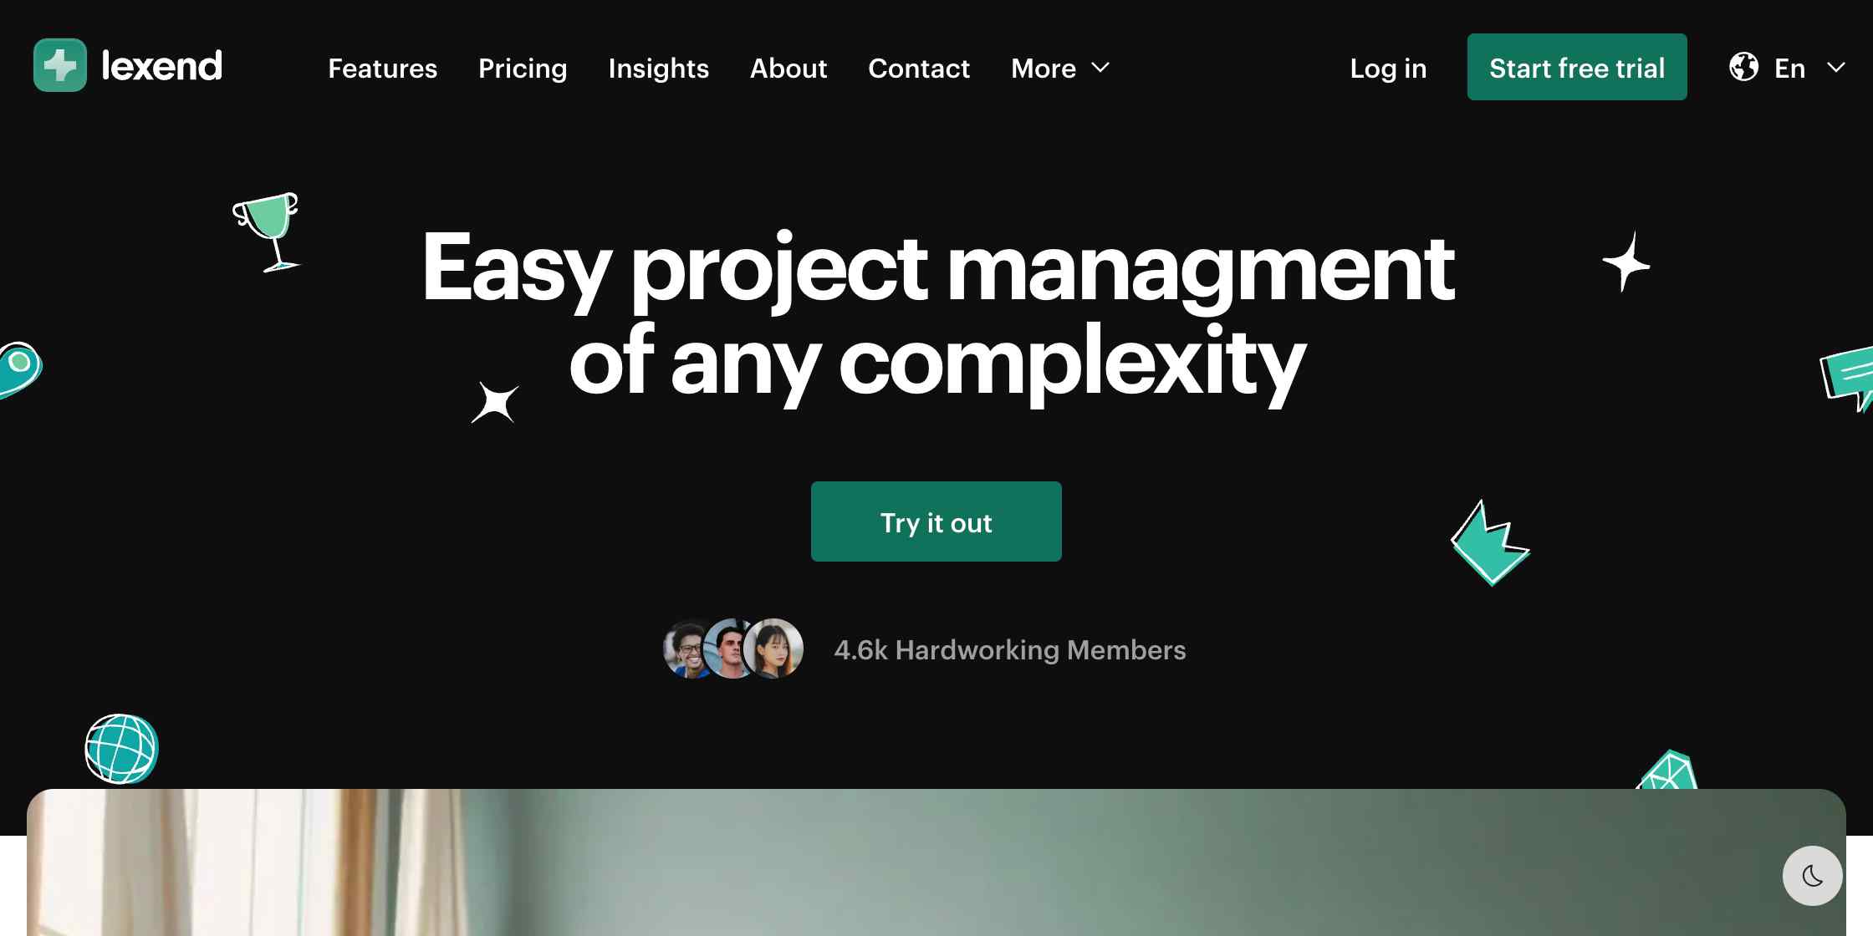Click the Log in link
The height and width of the screenshot is (936, 1873).
click(1388, 68)
